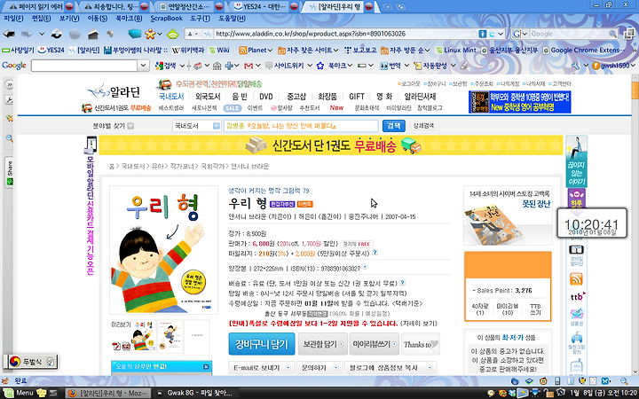Image resolution: width=639 pixels, height=399 pixels.
Task: Click the Aladdin book search input field
Action: (x=301, y=126)
